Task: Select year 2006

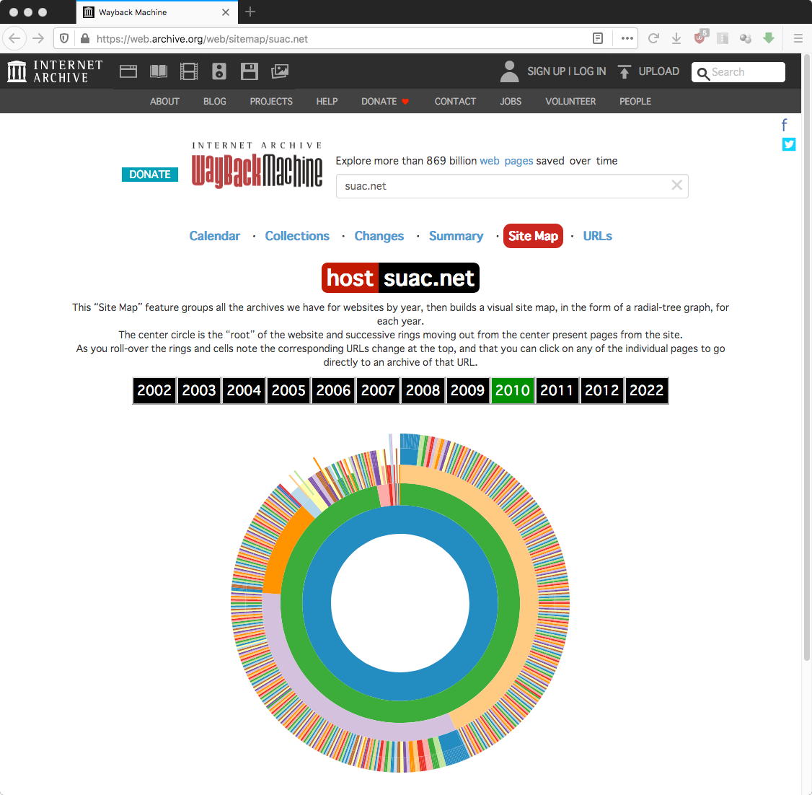Action: point(333,390)
